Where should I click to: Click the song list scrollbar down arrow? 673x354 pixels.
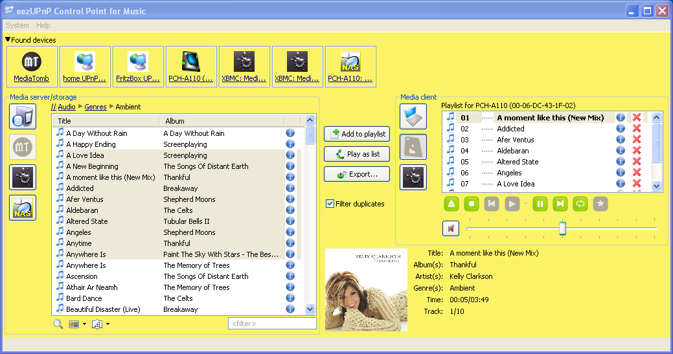point(310,309)
